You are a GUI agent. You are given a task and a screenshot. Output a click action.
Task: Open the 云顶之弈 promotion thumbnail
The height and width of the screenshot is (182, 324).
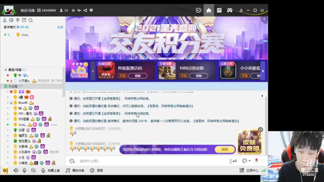coord(228,70)
